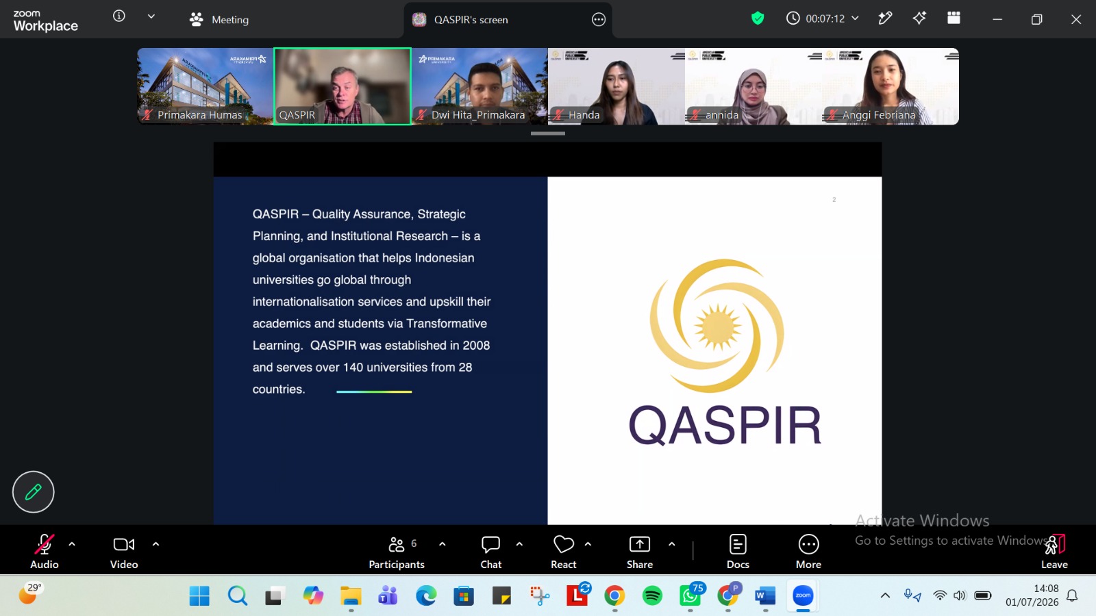The width and height of the screenshot is (1096, 616).
Task: Expand video options chevron next to Video
Action: 155,544
